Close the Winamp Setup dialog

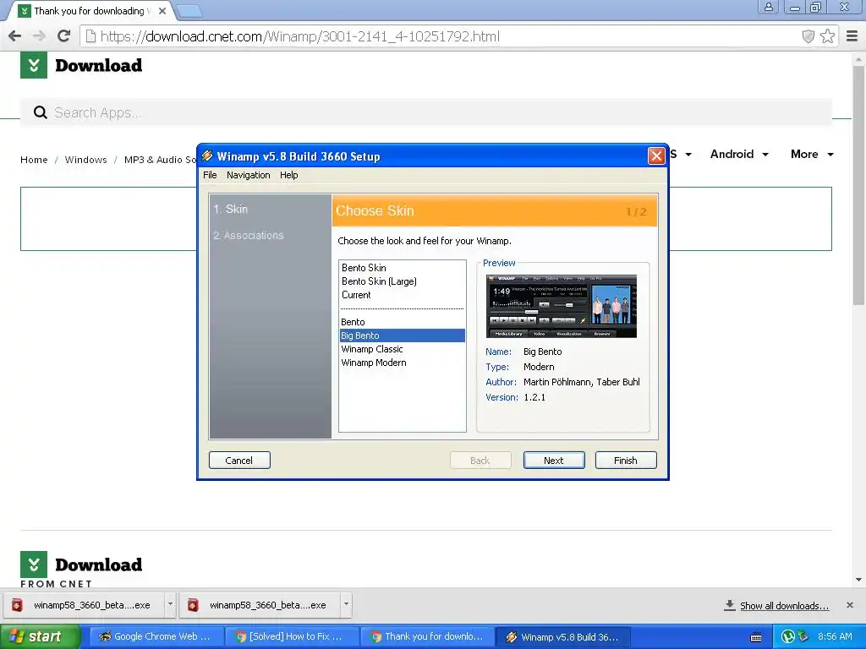click(656, 156)
